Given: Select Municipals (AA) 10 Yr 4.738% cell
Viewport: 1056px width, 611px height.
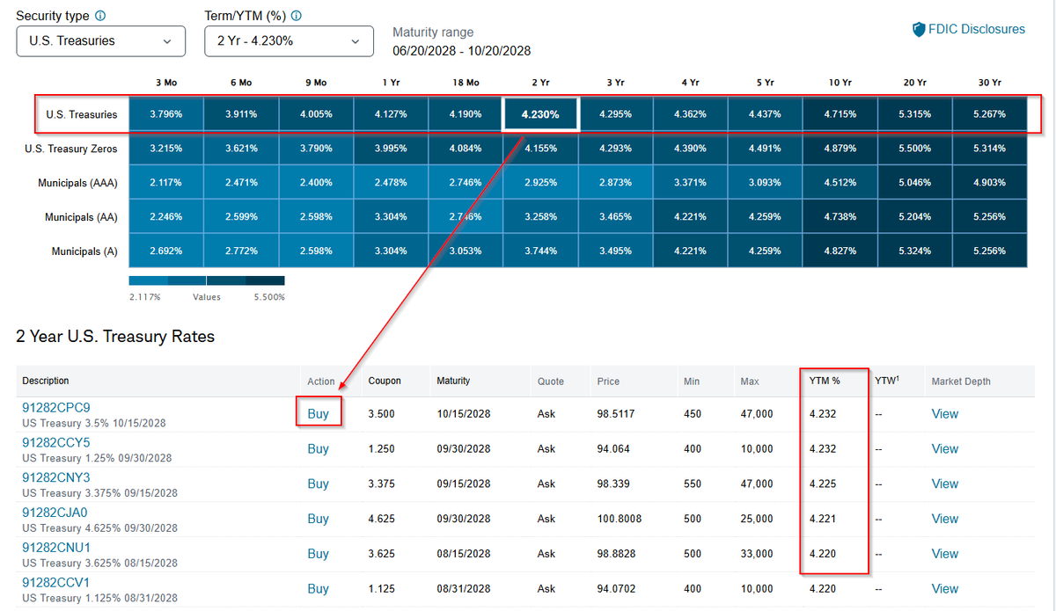Looking at the screenshot, I should [840, 217].
